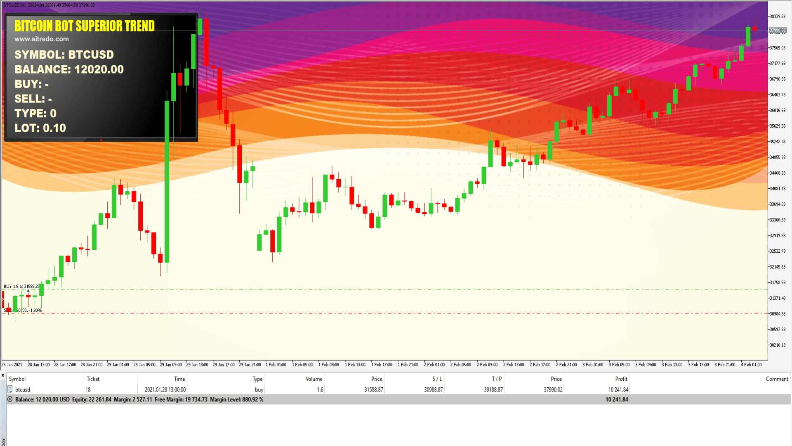Click the volume 1.6 cell

click(320, 389)
